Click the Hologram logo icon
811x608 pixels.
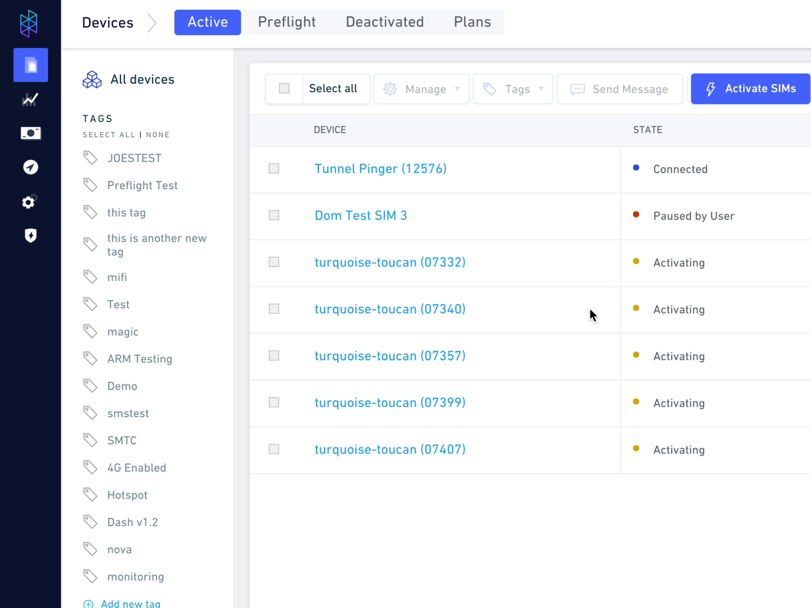tap(29, 23)
